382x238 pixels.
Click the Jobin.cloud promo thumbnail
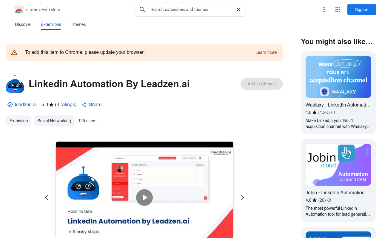(338, 165)
